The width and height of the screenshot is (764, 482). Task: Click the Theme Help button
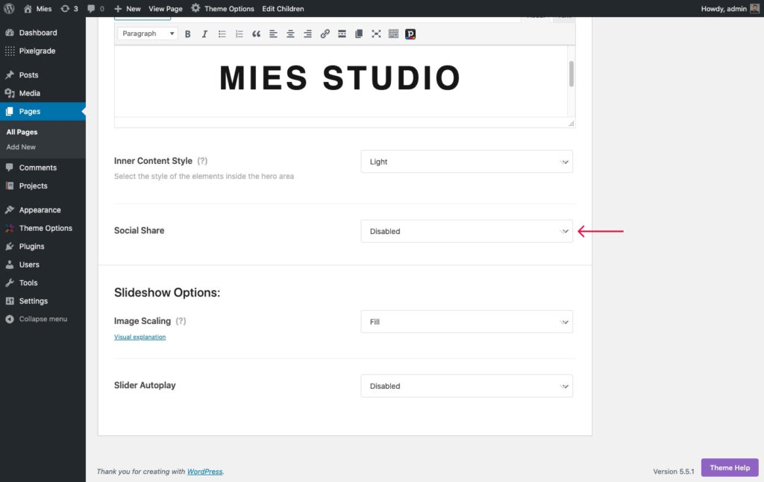click(729, 468)
